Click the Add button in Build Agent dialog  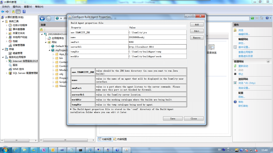pos(197,25)
